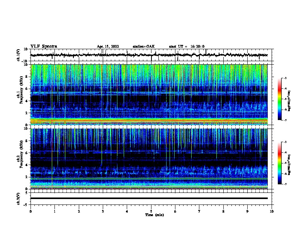Click the "ch.3(V)" axis label
This screenshot has height=237, width=306.
[x=19, y=199]
